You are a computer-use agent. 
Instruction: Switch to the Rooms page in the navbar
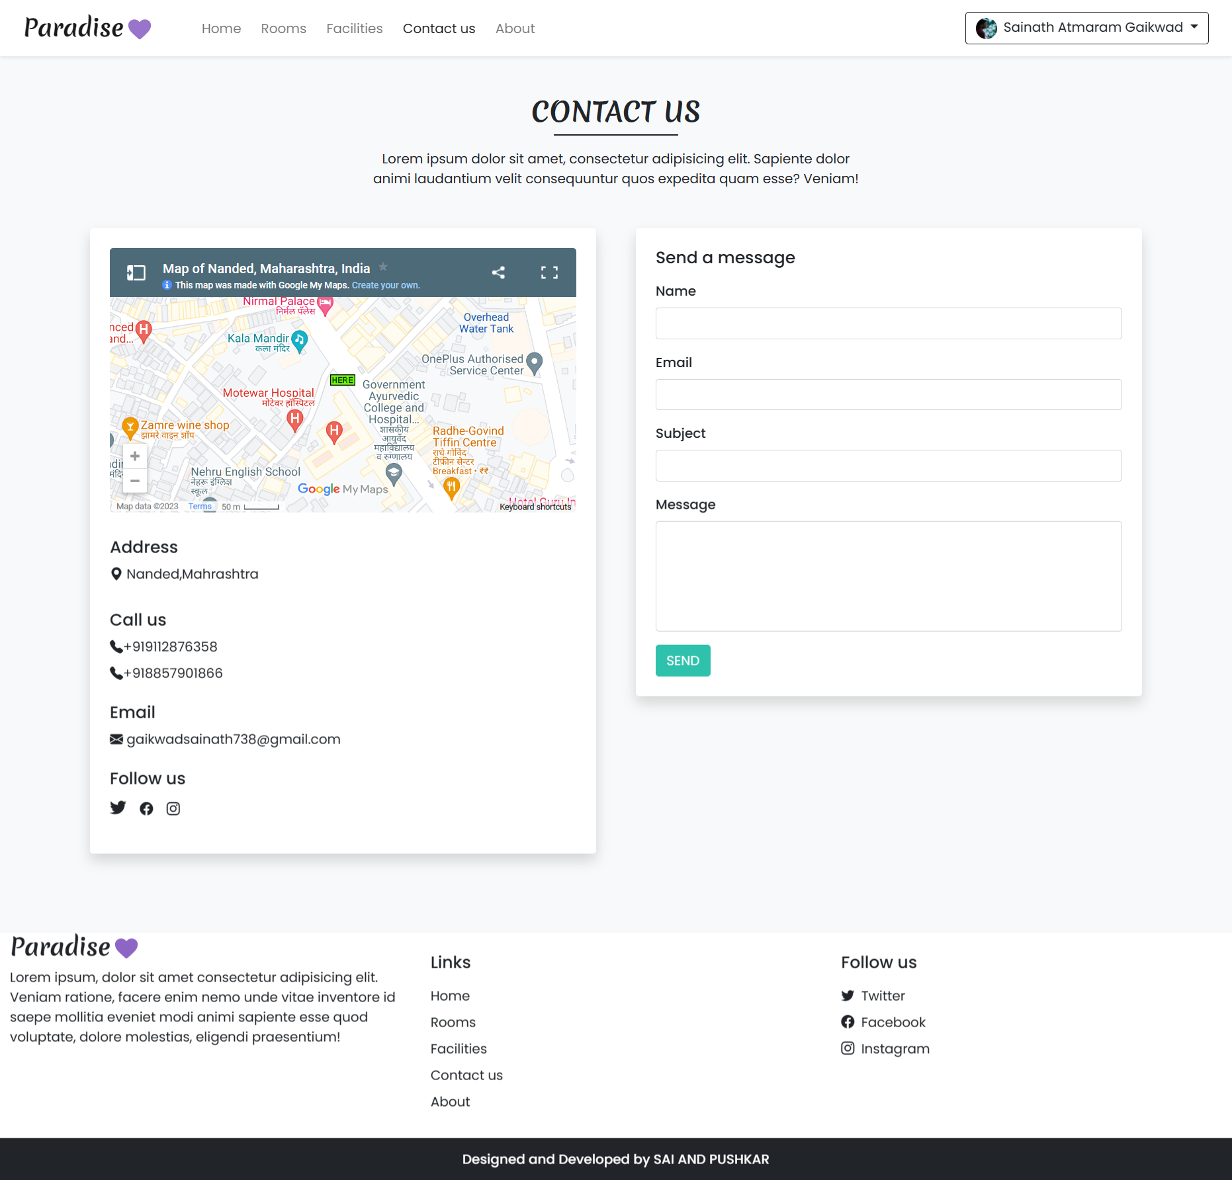coord(283,28)
